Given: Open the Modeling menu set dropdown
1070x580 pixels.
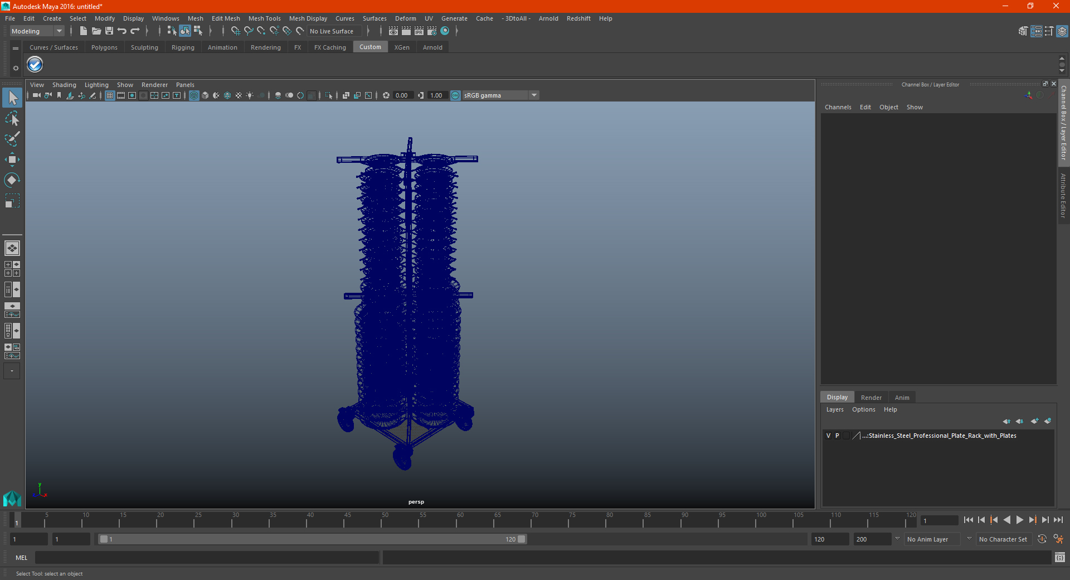Looking at the screenshot, I should [x=37, y=31].
